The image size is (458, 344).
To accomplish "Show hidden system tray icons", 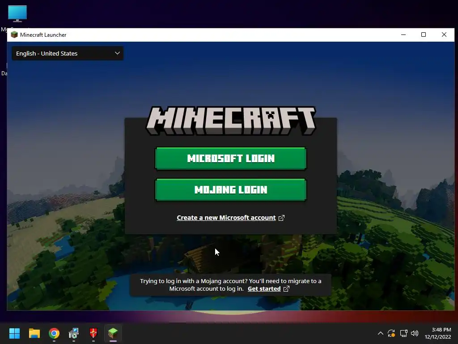I will (380, 333).
